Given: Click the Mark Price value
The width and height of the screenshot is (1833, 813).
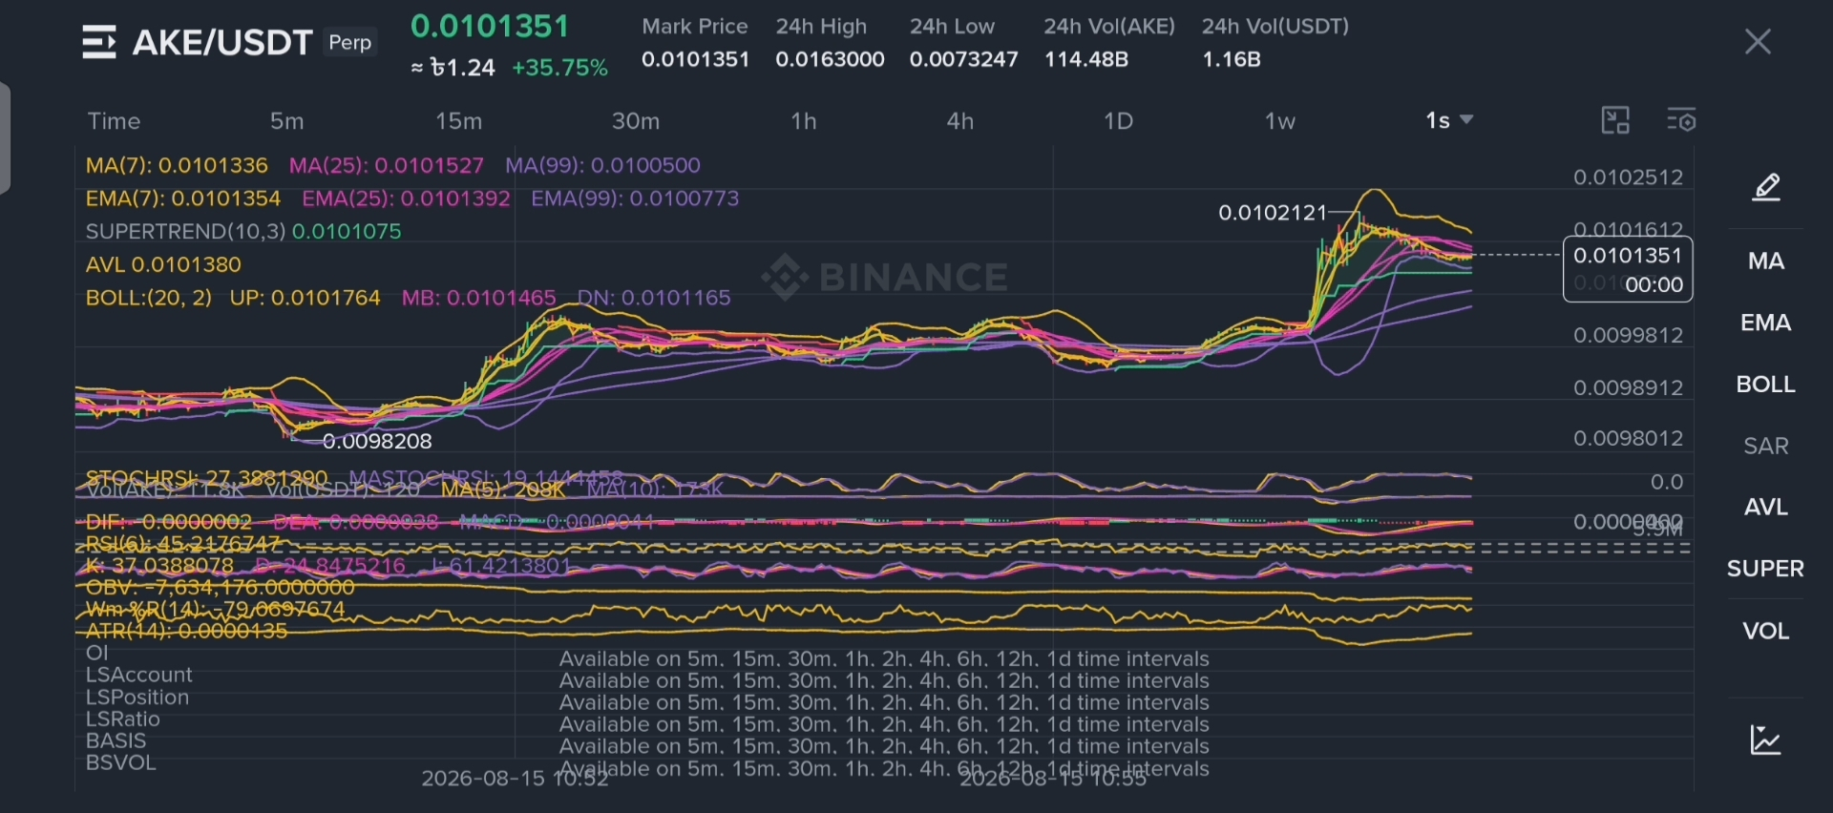Looking at the screenshot, I should coord(696,59).
